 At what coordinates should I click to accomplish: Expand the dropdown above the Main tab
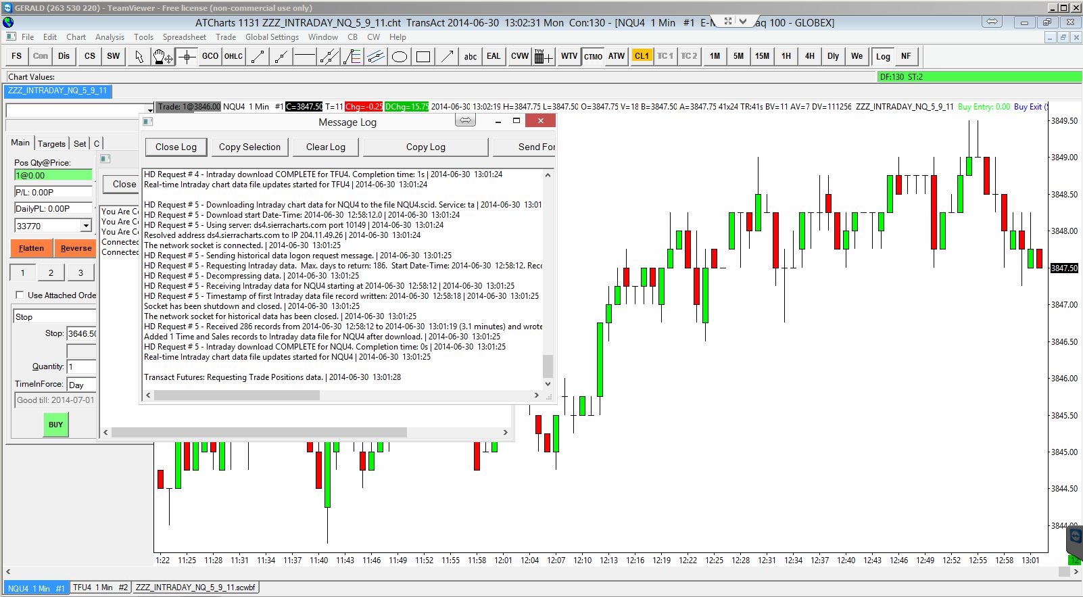pyautogui.click(x=149, y=110)
